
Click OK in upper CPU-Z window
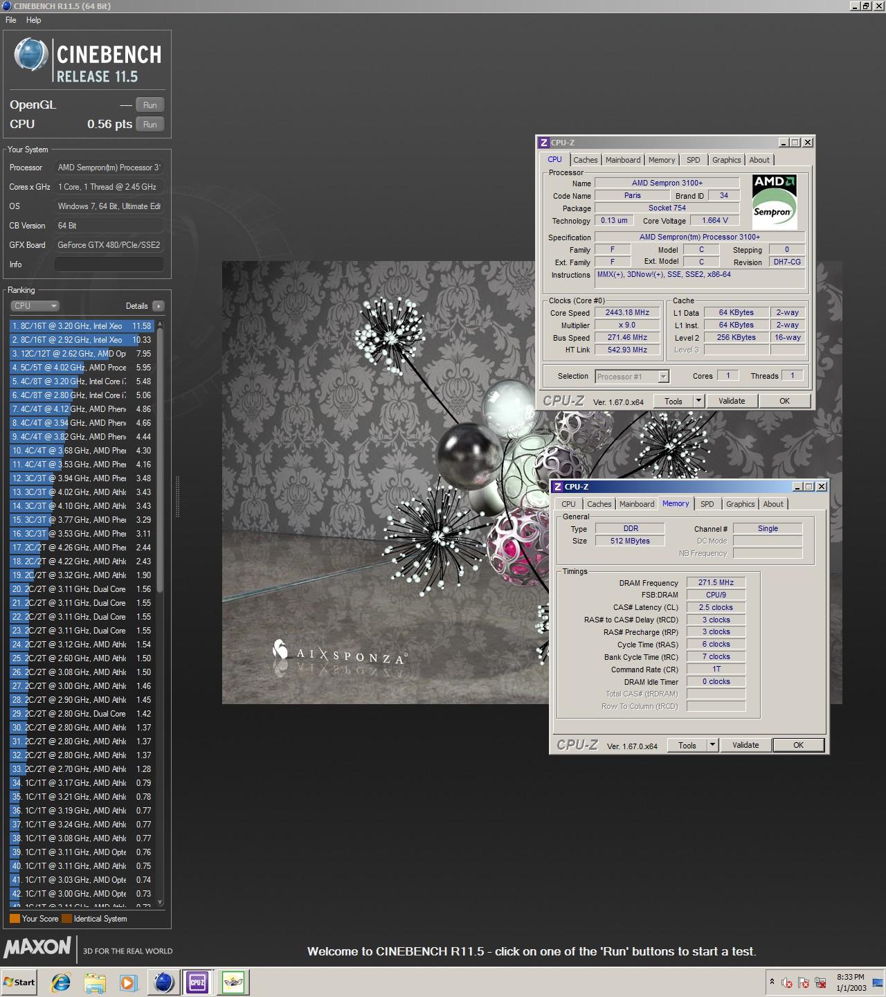click(x=784, y=401)
